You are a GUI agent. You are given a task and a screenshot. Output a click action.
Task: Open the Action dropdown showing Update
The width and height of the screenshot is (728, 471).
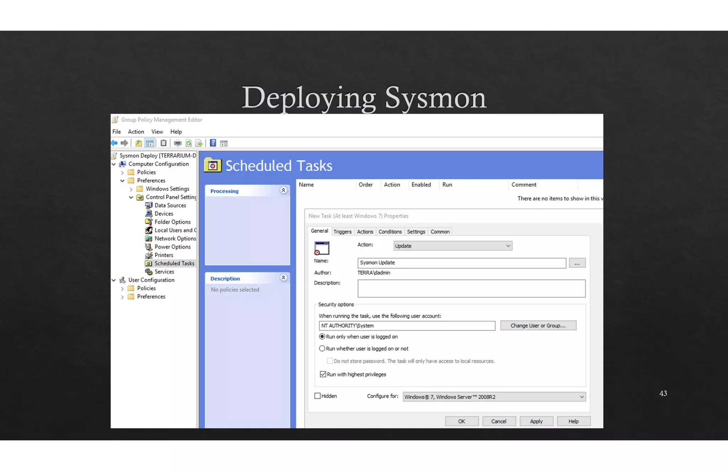point(453,246)
